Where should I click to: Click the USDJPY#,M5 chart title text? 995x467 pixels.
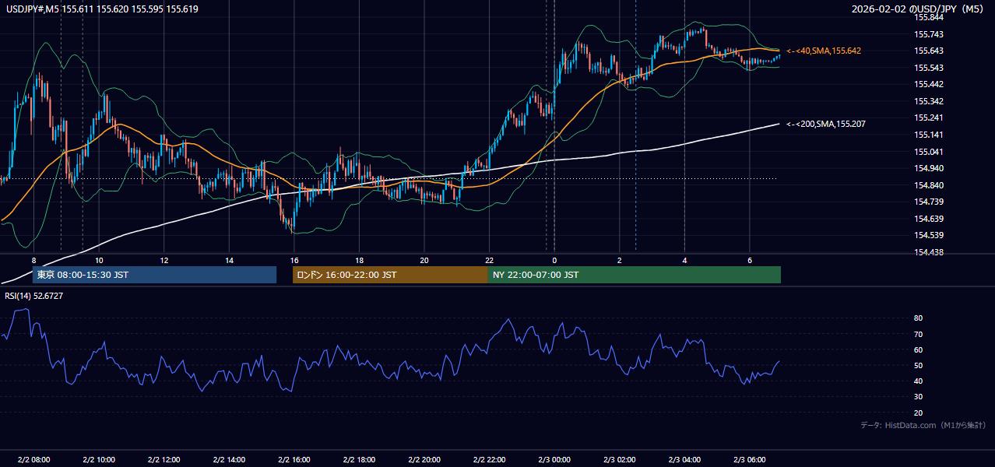point(102,9)
